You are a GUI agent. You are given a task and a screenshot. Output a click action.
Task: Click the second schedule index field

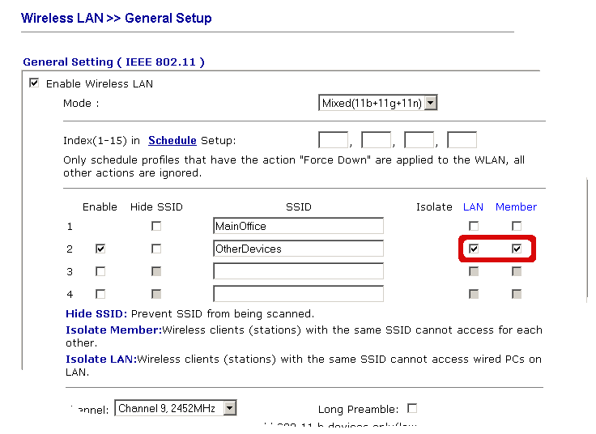pyautogui.click(x=375, y=140)
